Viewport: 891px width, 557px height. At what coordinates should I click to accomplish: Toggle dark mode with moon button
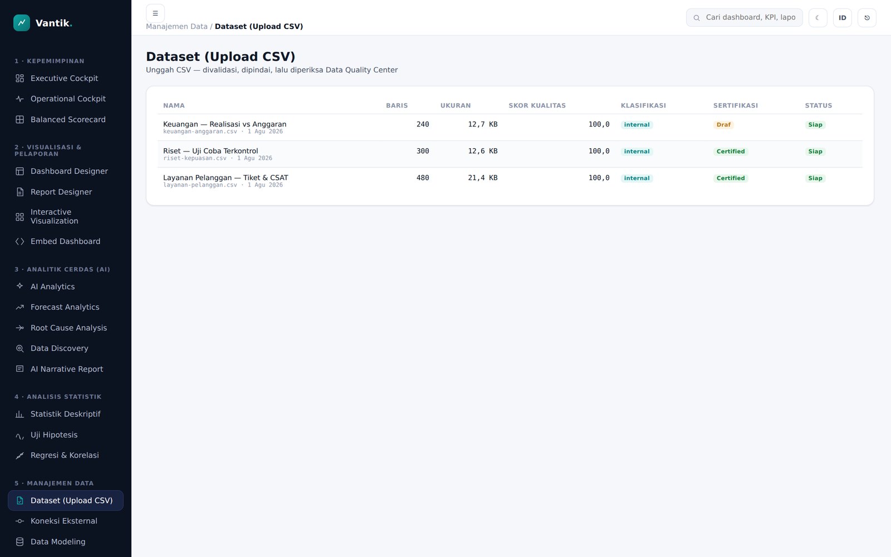tap(818, 18)
